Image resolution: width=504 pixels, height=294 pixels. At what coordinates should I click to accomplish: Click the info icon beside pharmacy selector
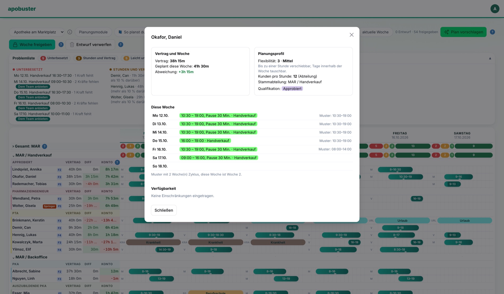(70, 32)
